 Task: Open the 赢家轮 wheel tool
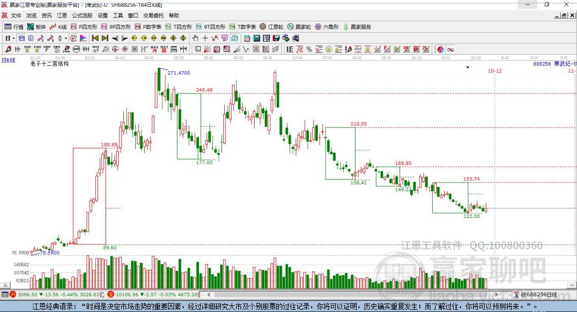[x=299, y=27]
